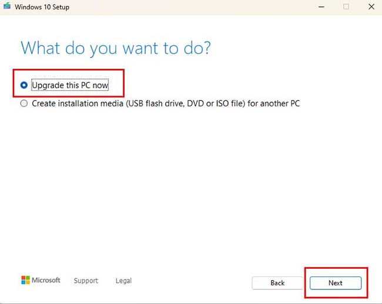Click the 'Windows 10 Setup' title text
This screenshot has width=382, height=304.
tap(42, 7)
